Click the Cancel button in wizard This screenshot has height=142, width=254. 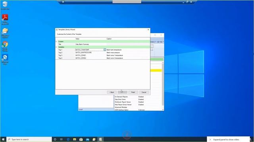[x=144, y=92]
